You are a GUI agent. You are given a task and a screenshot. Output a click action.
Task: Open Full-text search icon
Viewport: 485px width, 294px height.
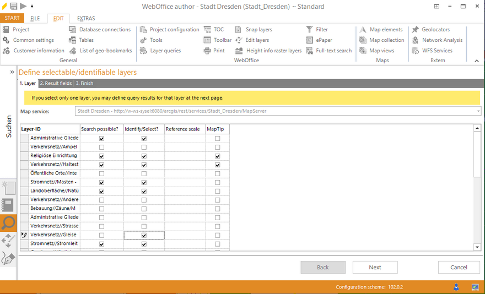pyautogui.click(x=309, y=51)
